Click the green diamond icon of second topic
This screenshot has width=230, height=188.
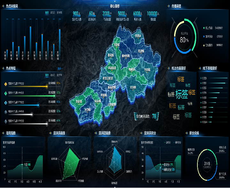5,93
